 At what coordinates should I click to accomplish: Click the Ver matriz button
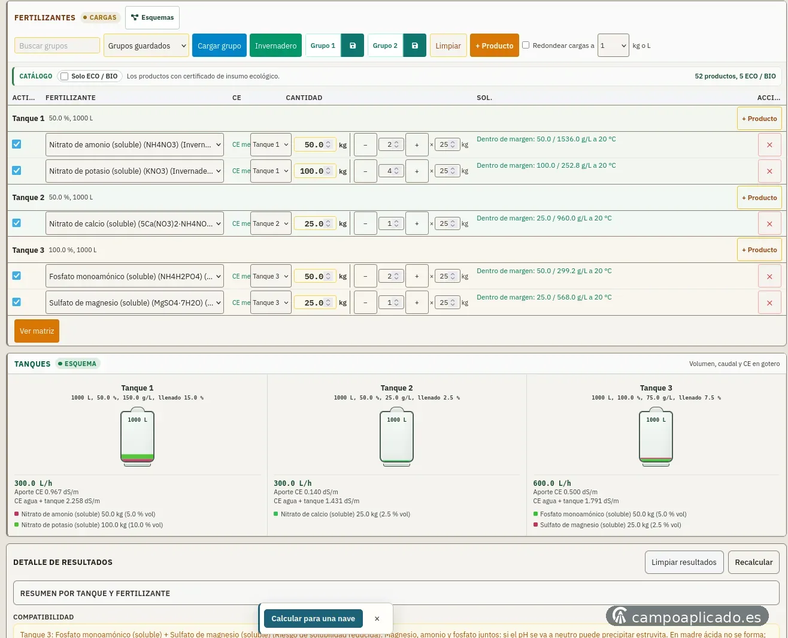click(x=37, y=331)
